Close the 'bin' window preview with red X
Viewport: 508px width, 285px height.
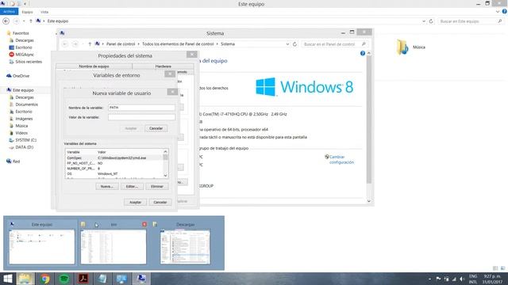(x=144, y=224)
